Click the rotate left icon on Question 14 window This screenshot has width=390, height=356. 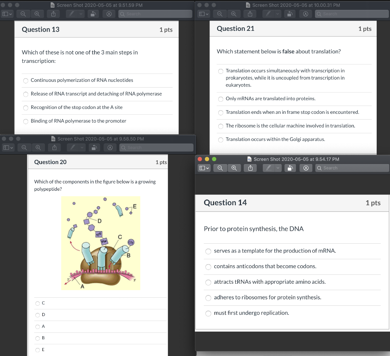(x=290, y=168)
